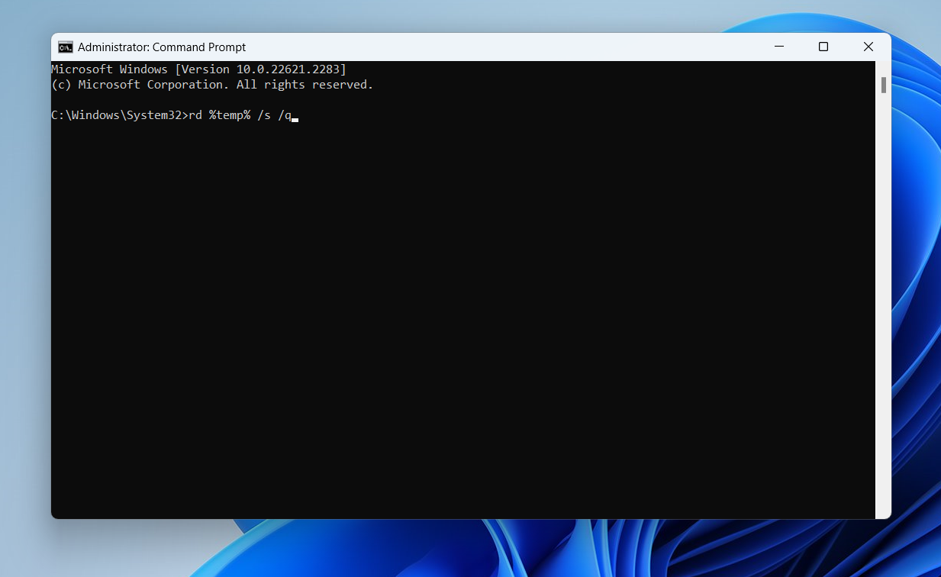Open the Command Prompt system menu icon
The image size is (941, 577).
66,47
